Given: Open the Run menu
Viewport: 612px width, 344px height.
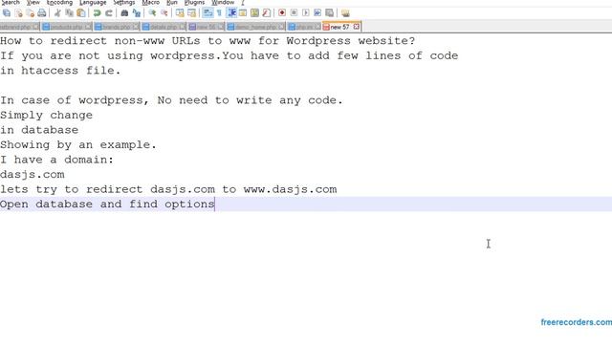Looking at the screenshot, I should 172,2.
